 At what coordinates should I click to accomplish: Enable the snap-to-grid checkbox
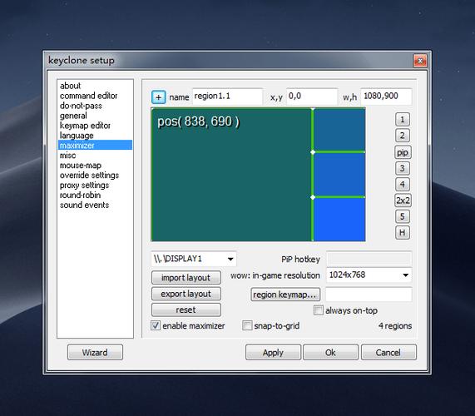click(x=247, y=325)
